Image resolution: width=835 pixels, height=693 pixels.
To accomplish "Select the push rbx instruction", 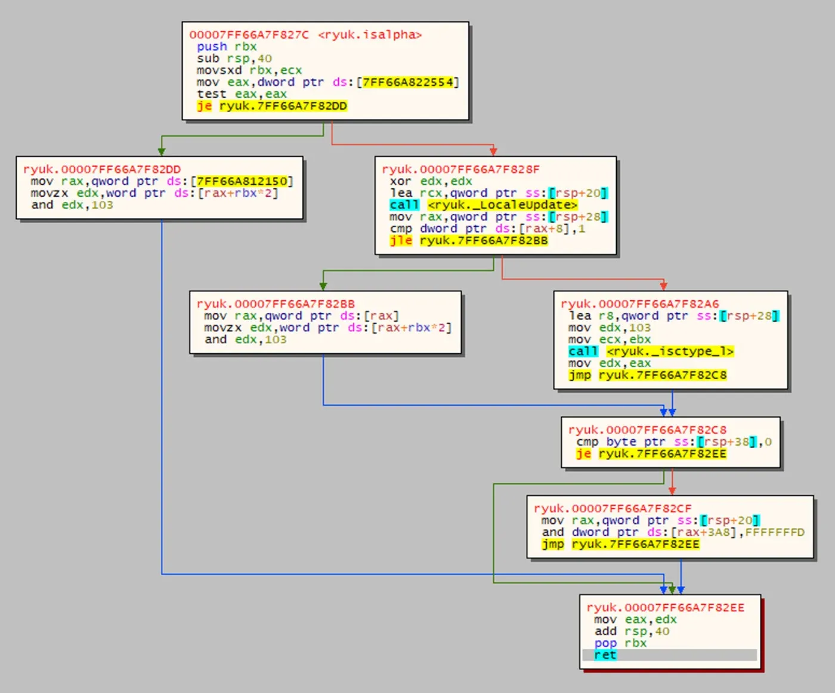I will [x=227, y=46].
